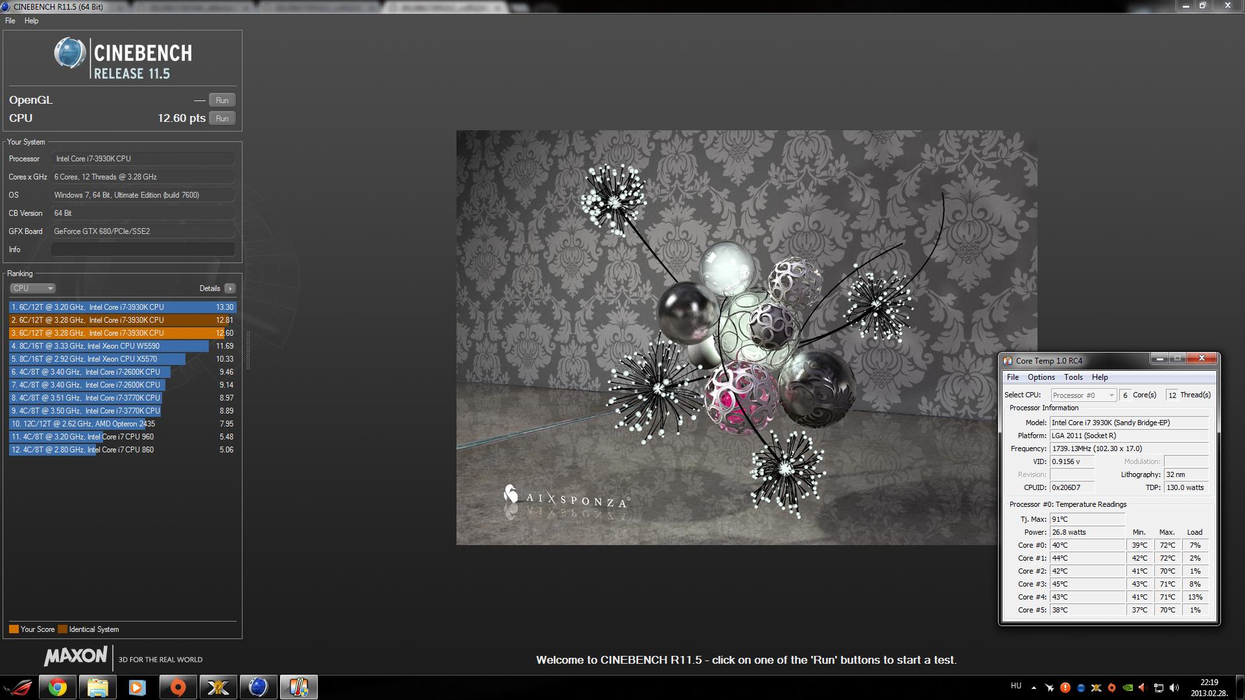This screenshot has width=1245, height=700.
Task: Open the network connection tray icon
Action: pos(1158,688)
